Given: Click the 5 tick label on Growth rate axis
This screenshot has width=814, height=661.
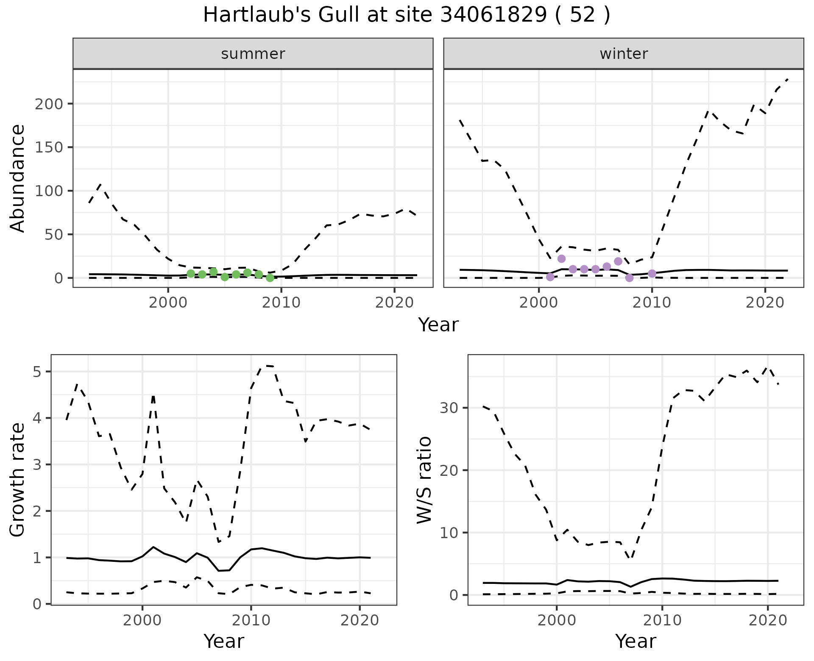Looking at the screenshot, I should [x=36, y=372].
